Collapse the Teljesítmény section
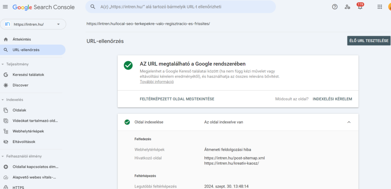This screenshot has width=391, height=189. pyautogui.click(x=3, y=64)
